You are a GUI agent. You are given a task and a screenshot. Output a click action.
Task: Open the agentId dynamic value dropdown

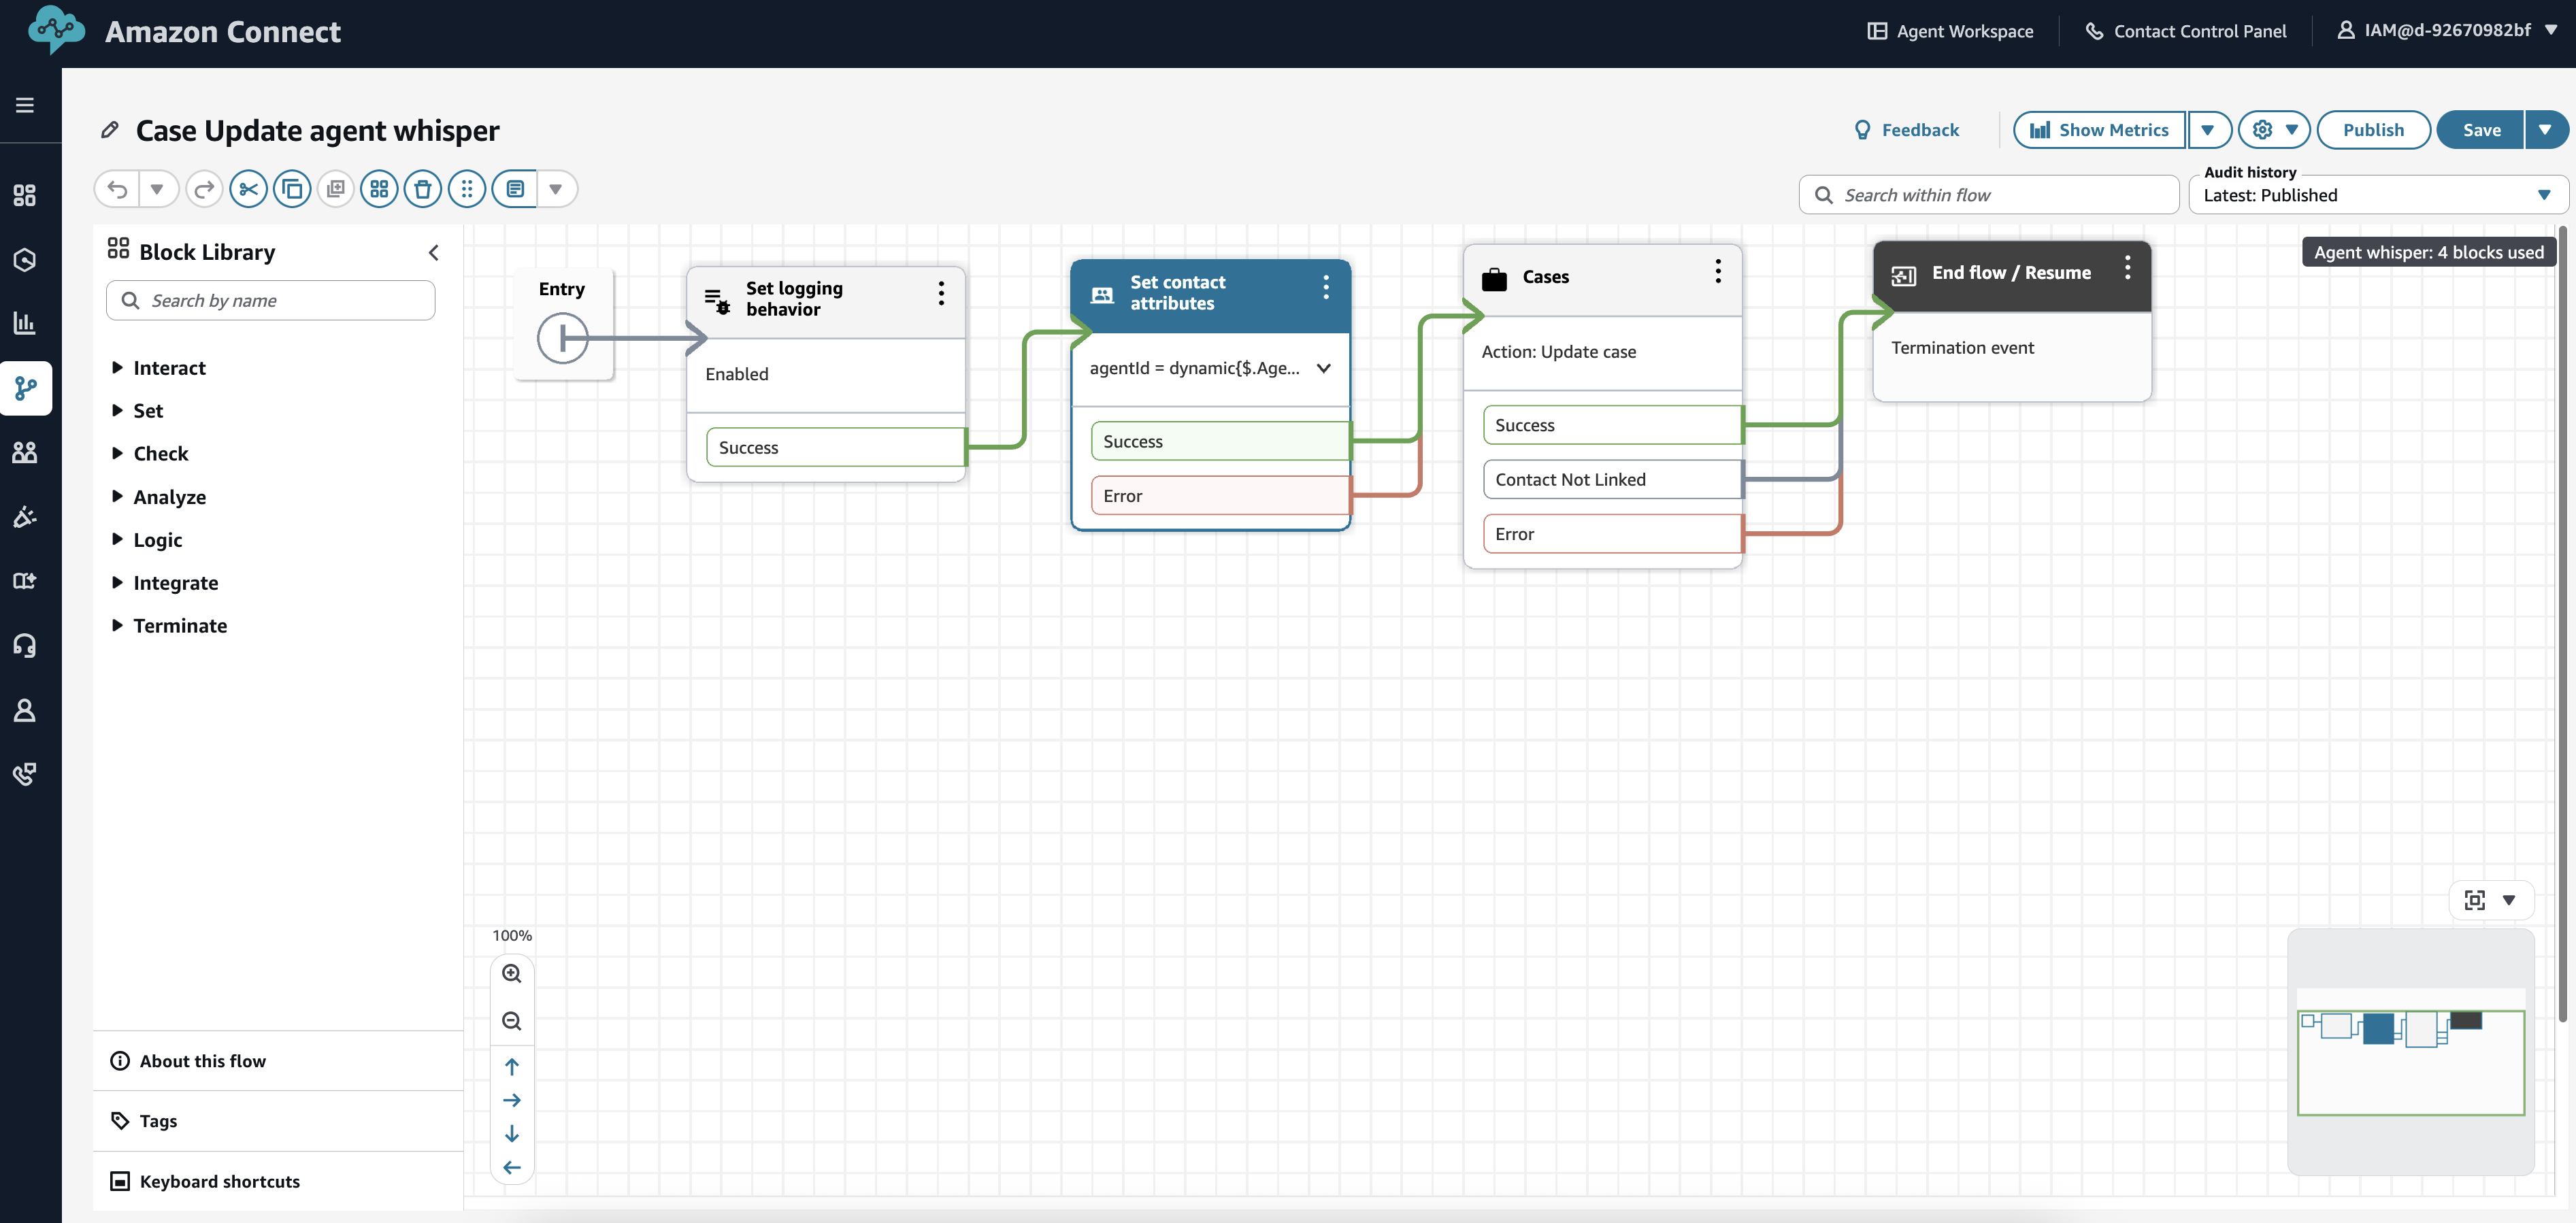coord(1324,368)
